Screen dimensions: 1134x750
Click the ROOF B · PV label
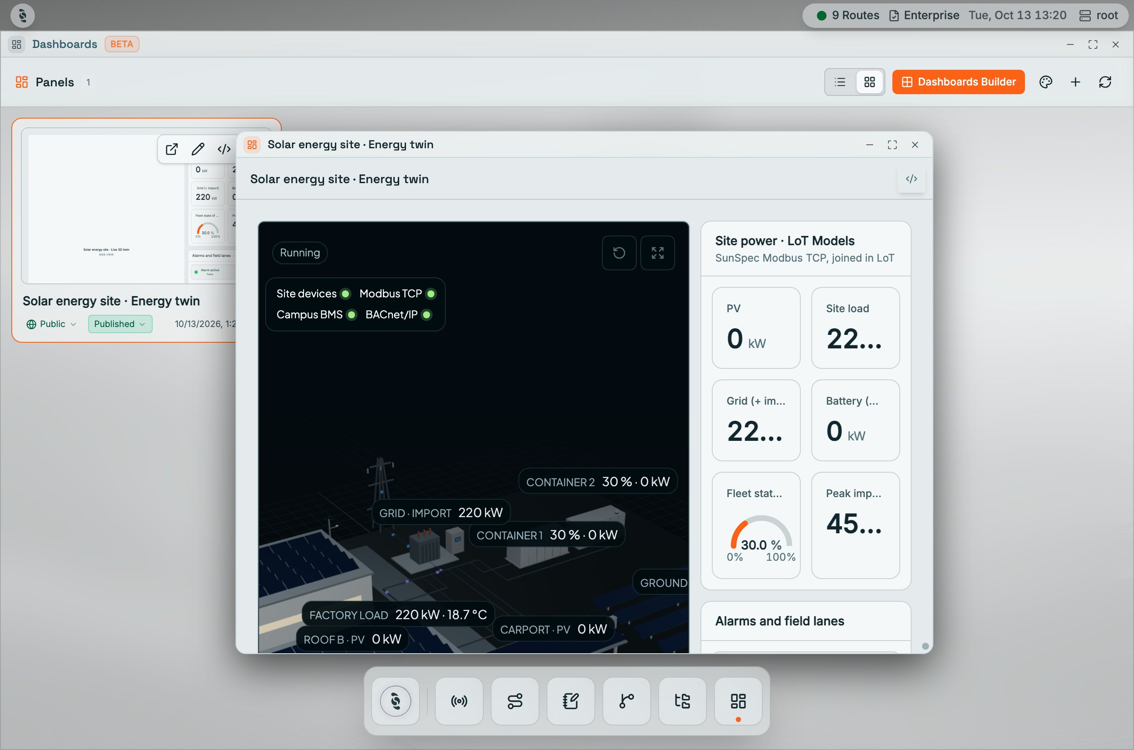(x=353, y=639)
